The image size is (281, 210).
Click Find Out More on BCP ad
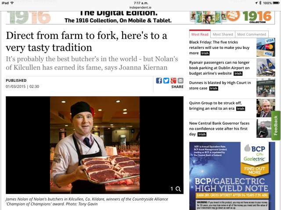tap(255, 170)
